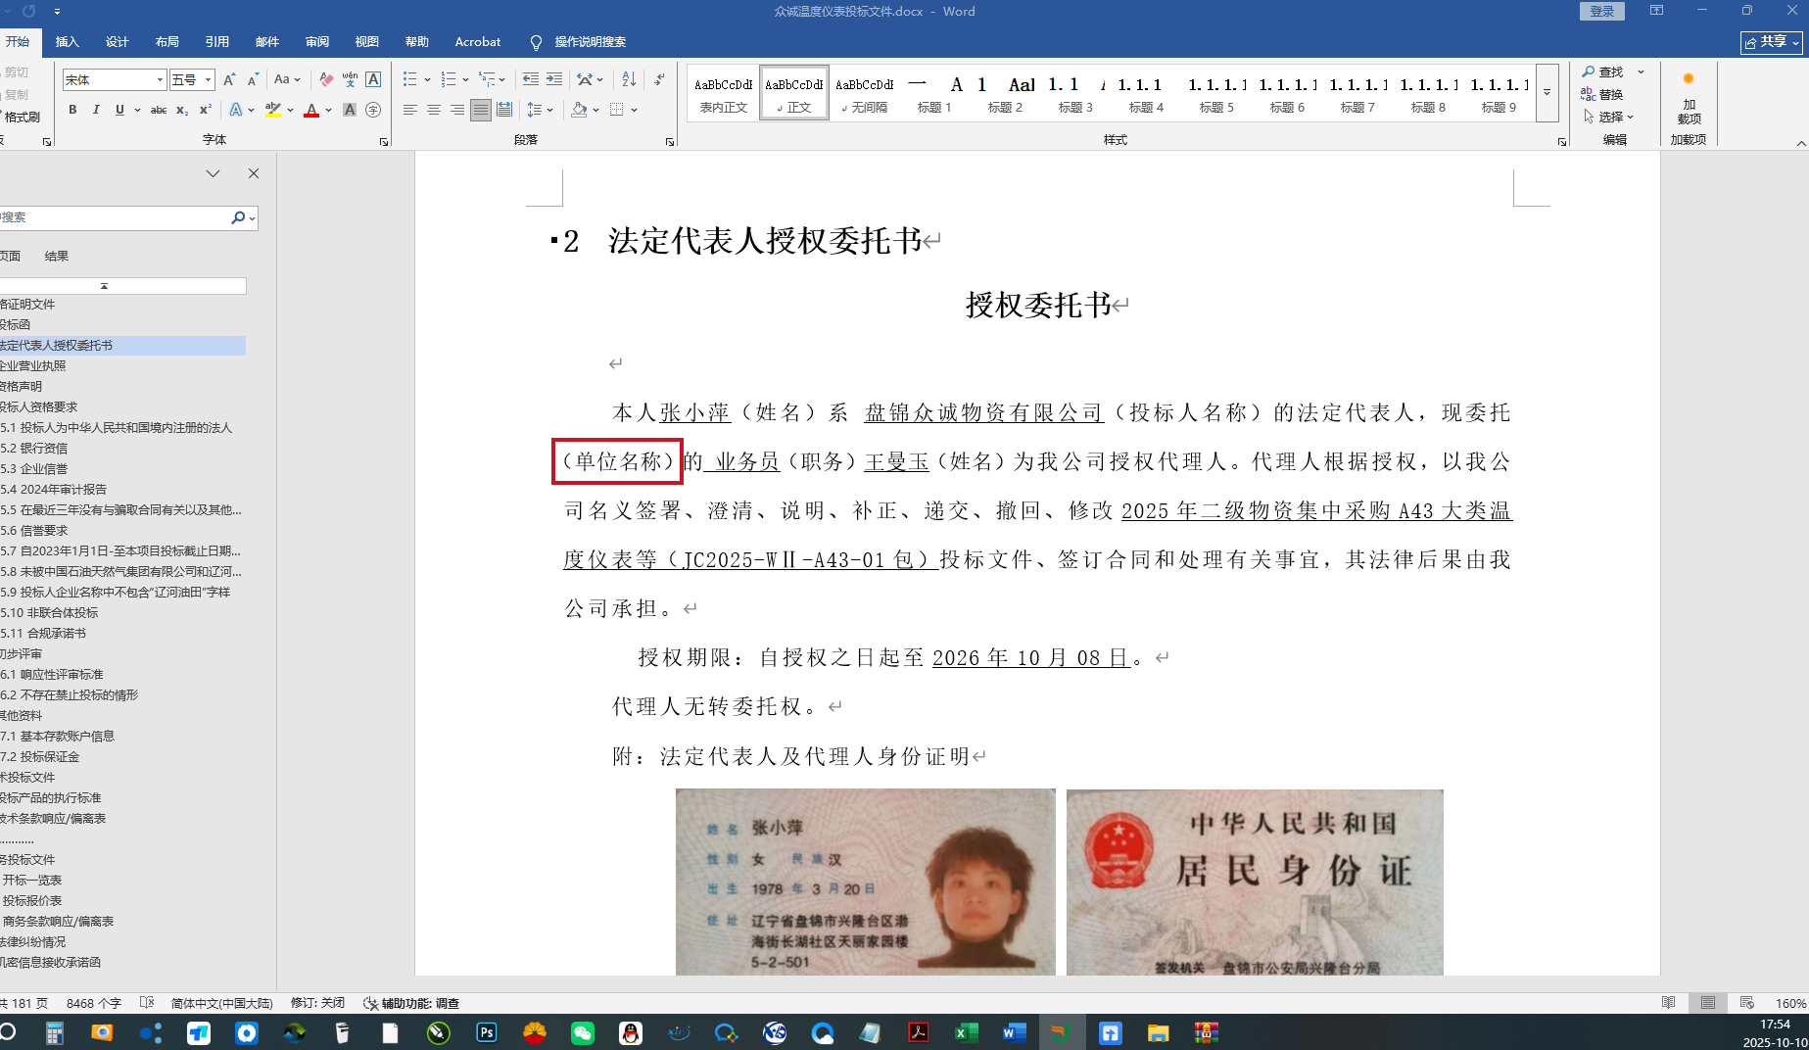Open the borders dropdown

coord(635,110)
